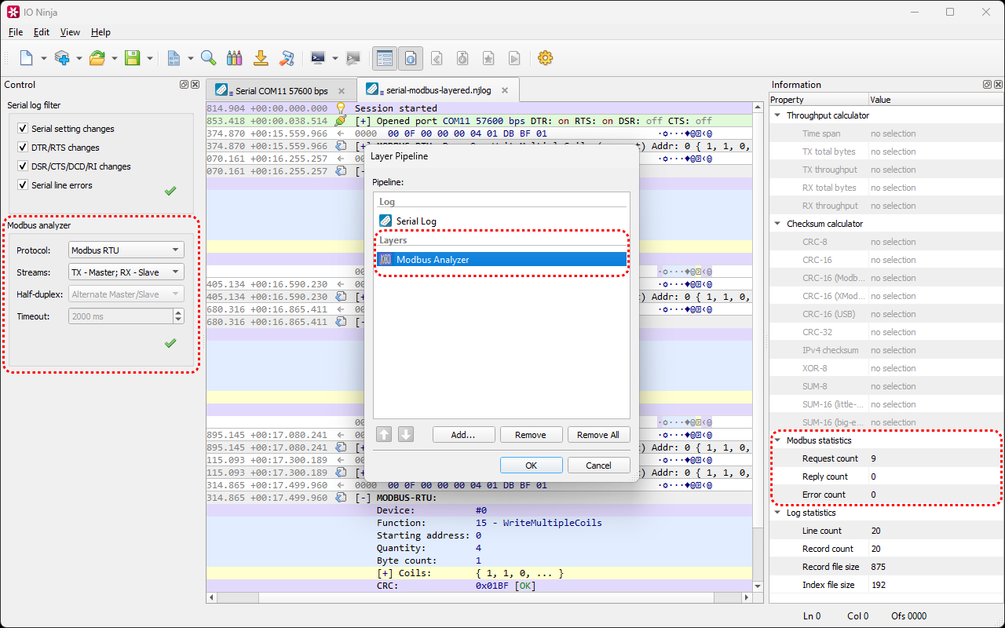Image resolution: width=1005 pixels, height=628 pixels.
Task: Disable the Serial line errors checkbox
Action: click(23, 185)
